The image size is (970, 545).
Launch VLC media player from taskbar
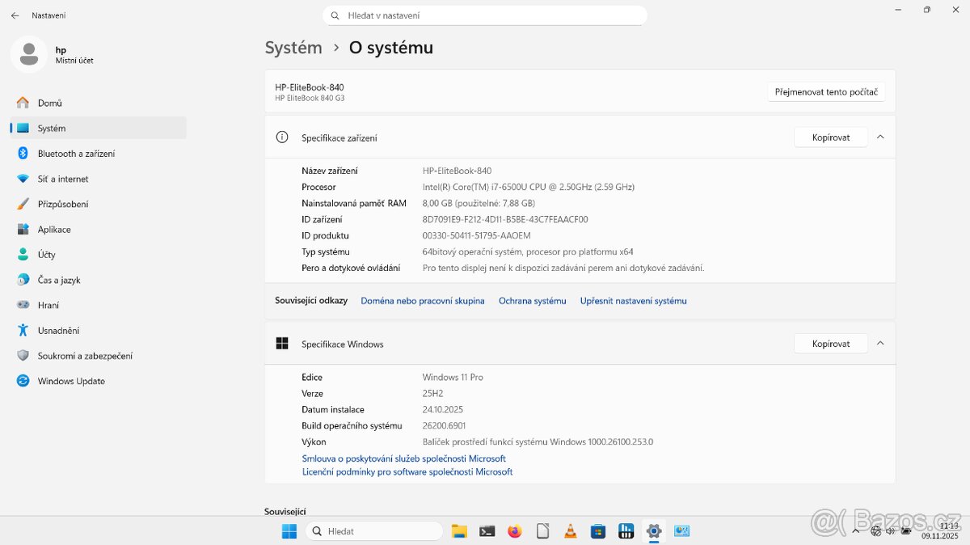tap(570, 531)
